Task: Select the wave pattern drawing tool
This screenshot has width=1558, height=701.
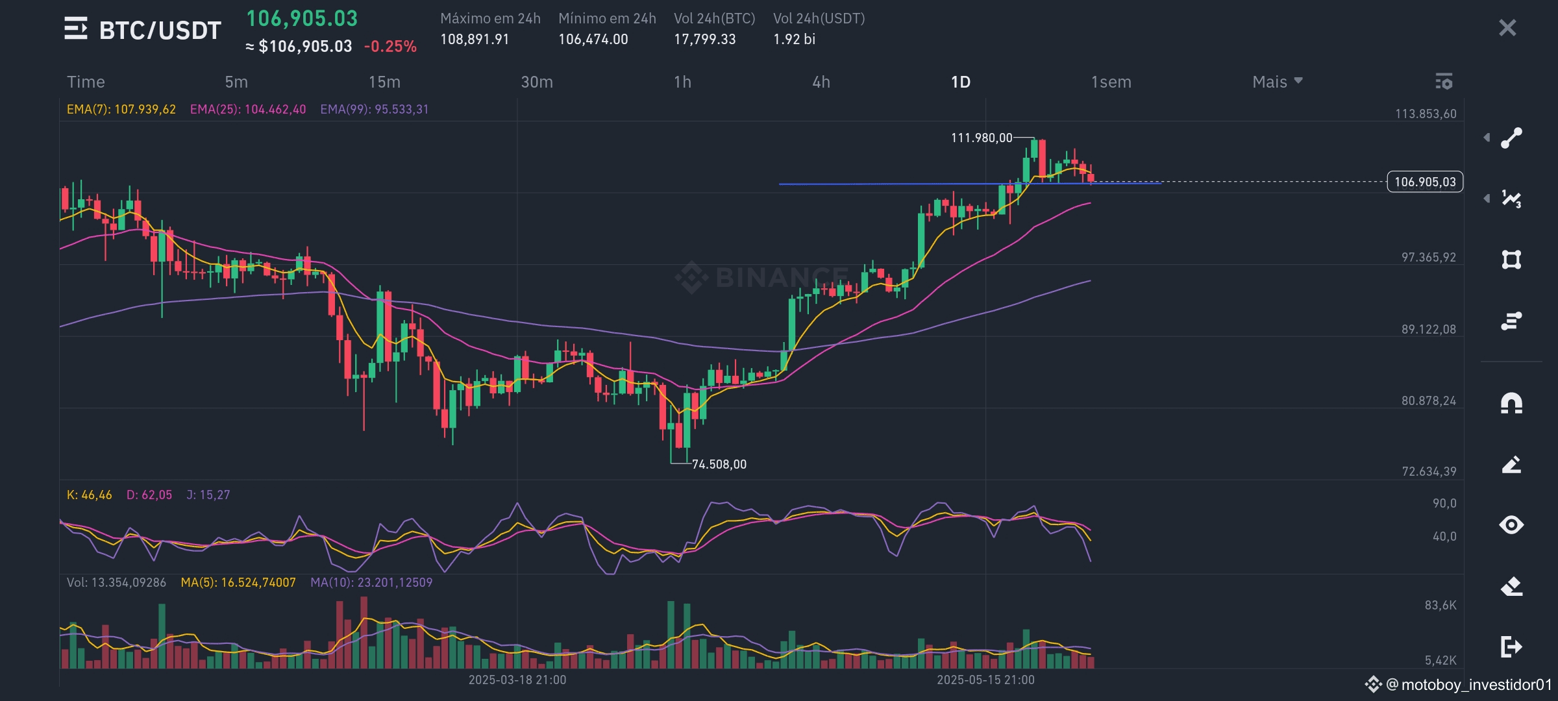Action: pyautogui.click(x=1511, y=199)
